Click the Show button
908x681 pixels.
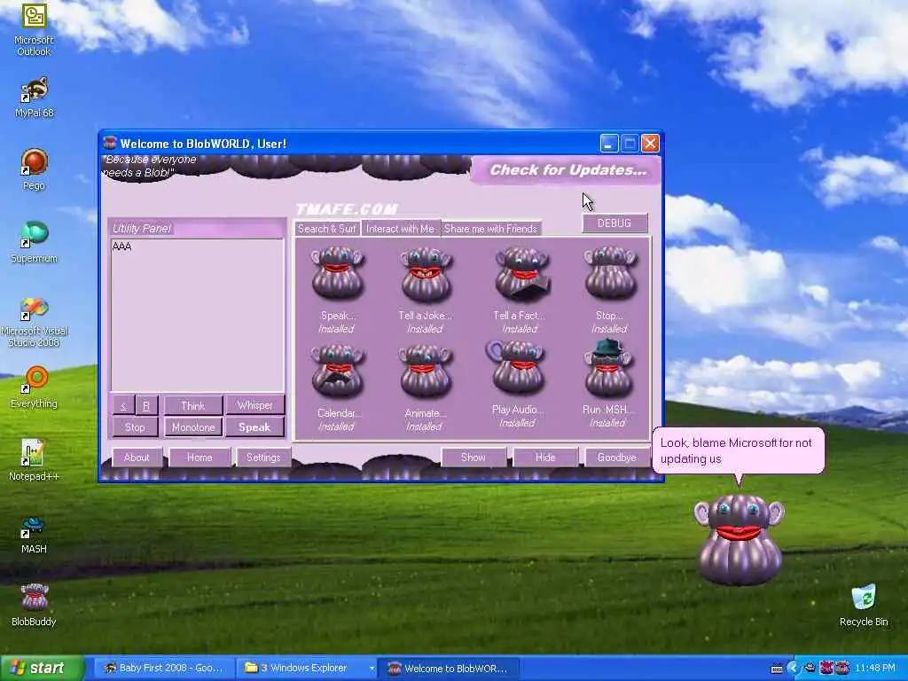click(x=474, y=458)
